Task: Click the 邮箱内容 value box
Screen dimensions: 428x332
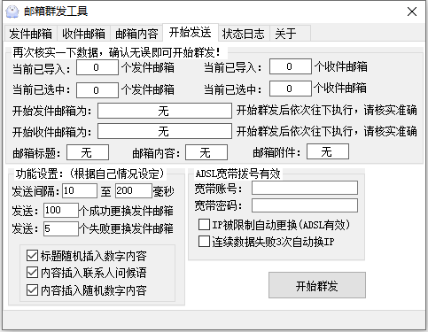Action: tap(206, 152)
